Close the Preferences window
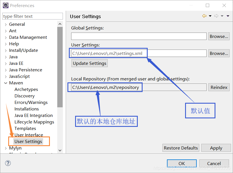233x173 pixels. [224, 5]
